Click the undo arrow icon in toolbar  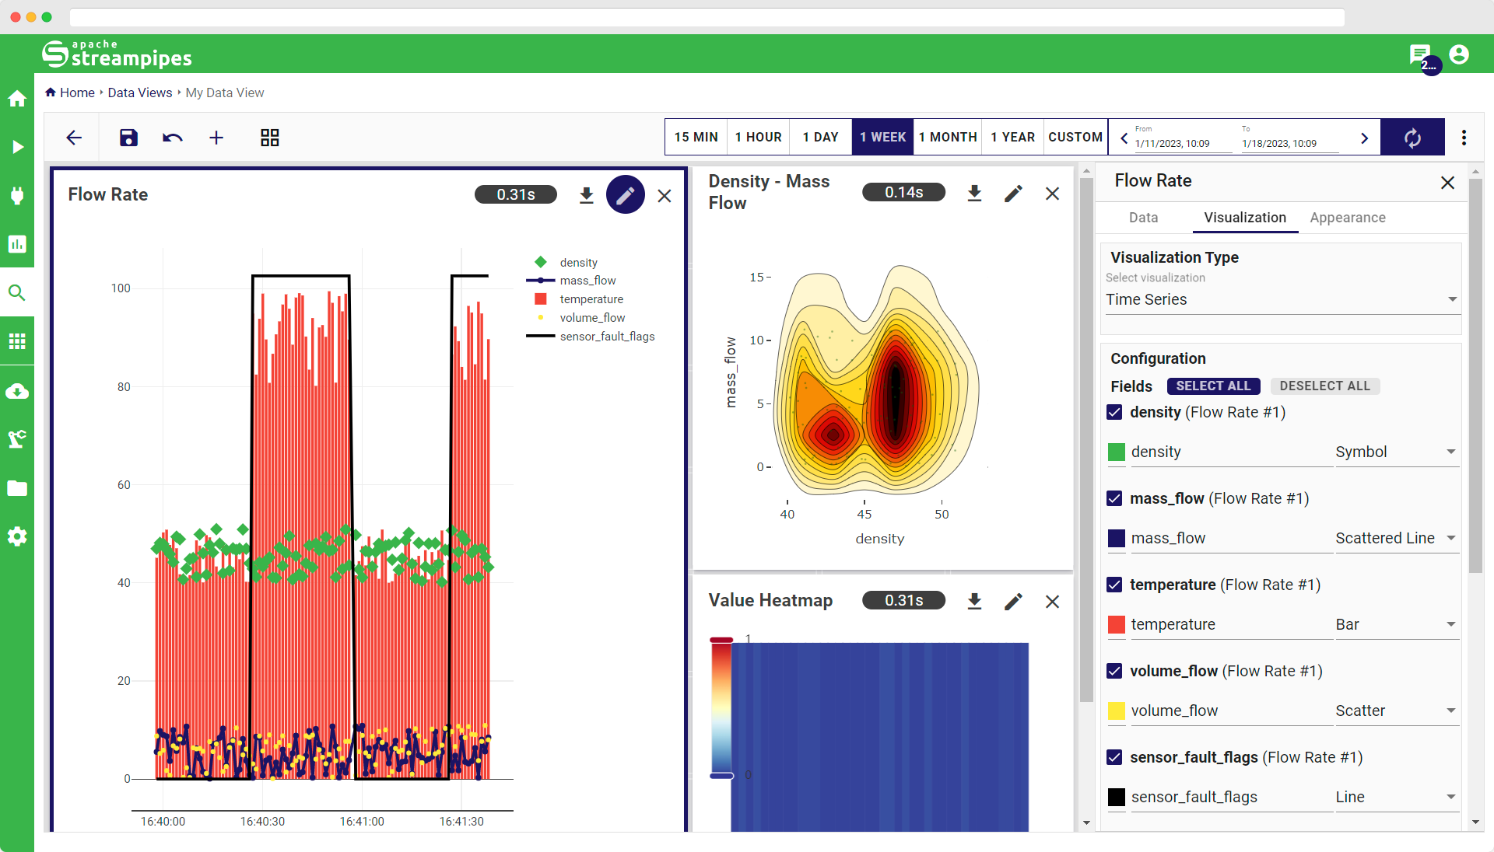coord(171,138)
